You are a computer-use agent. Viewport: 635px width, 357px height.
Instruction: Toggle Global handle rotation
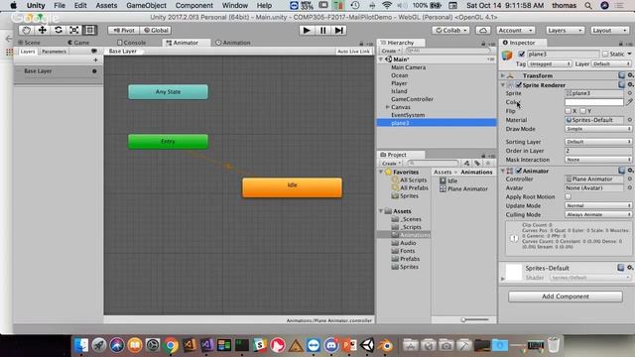pyautogui.click(x=156, y=31)
